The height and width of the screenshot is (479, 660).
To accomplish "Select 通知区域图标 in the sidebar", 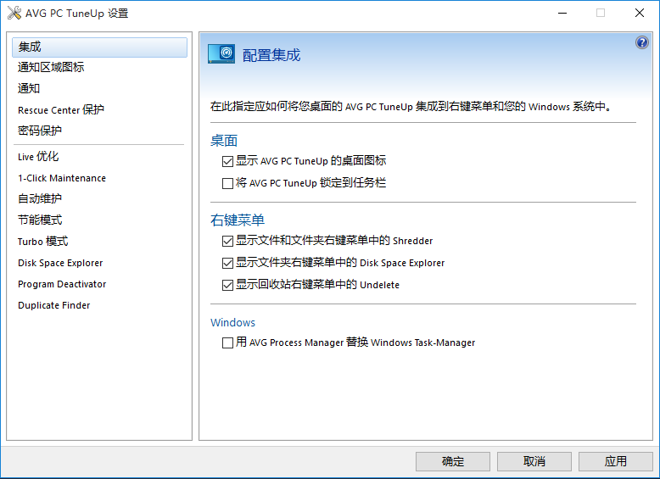I will [x=51, y=68].
